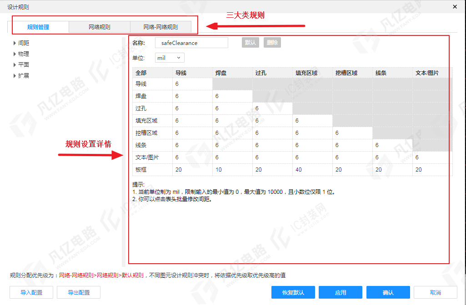Select 过孔 row 过孔 column cell
Image resolution: width=466 pixels, height=305 pixels.
click(272, 108)
